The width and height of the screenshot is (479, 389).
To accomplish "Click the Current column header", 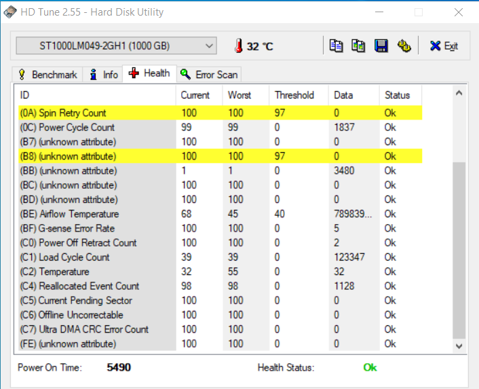I will tap(199, 95).
